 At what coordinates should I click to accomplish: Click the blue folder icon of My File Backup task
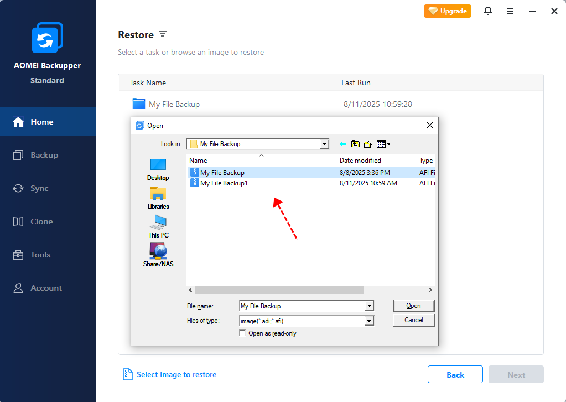click(139, 104)
